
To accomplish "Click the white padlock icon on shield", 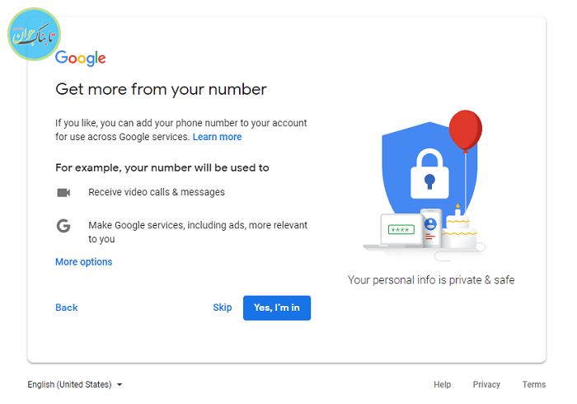I will (429, 171).
